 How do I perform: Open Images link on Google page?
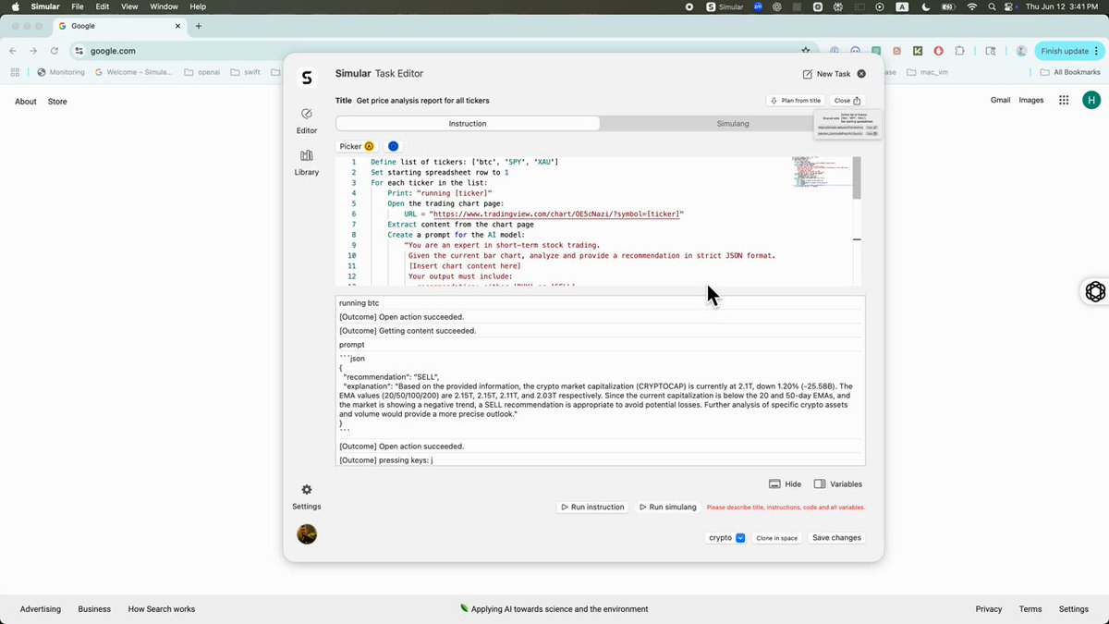[x=1031, y=101]
